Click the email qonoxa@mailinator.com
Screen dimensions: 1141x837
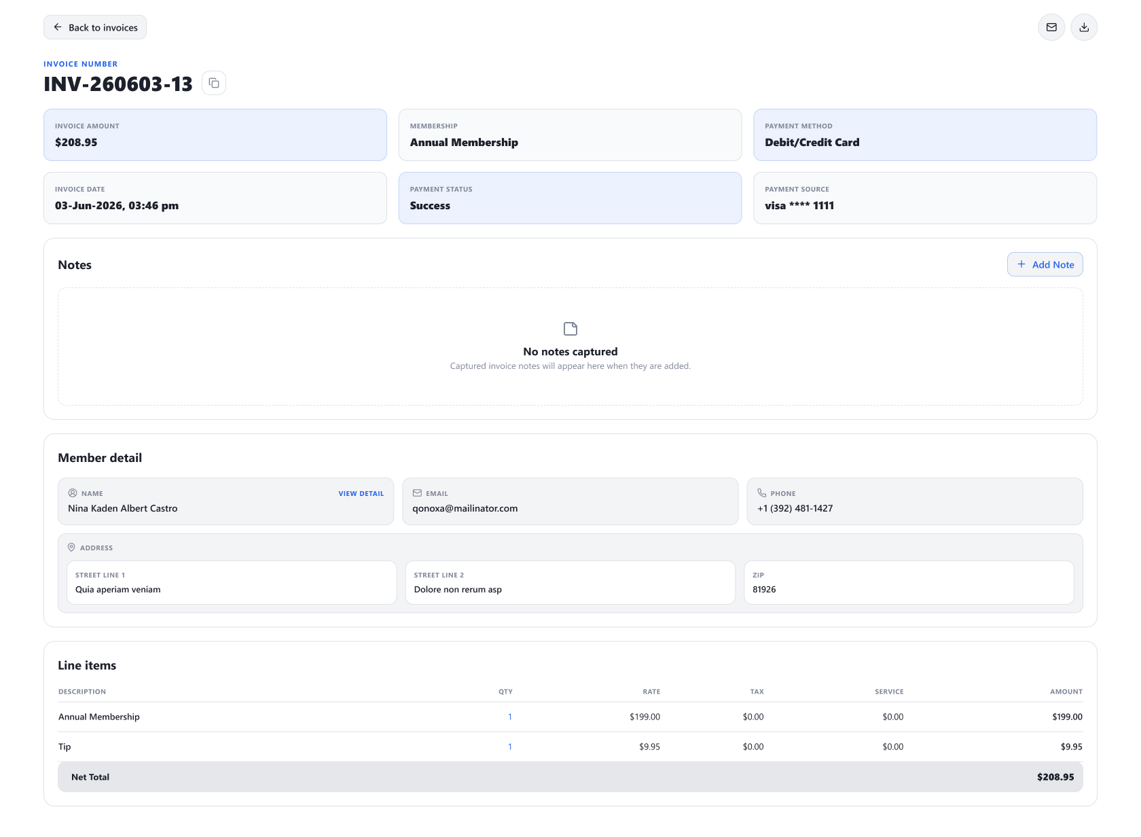pos(465,508)
